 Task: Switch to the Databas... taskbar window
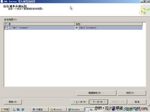coord(76,110)
